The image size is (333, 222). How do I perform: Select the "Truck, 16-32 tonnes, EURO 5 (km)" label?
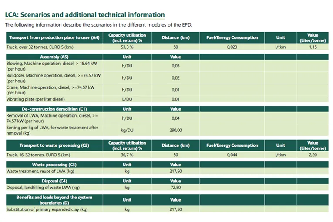click(x=38, y=155)
